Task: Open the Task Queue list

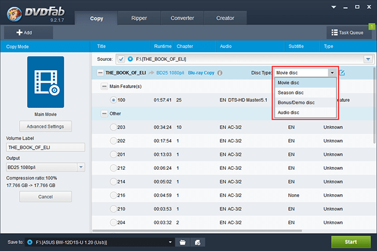Action: pos(348,32)
